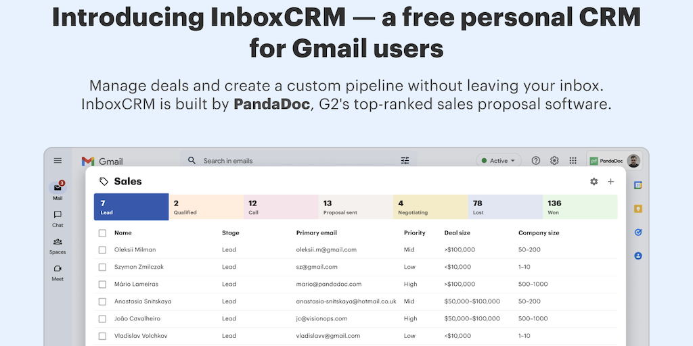The image size is (693, 346).
Task: Expand the Active status dropdown
Action: coord(499,161)
